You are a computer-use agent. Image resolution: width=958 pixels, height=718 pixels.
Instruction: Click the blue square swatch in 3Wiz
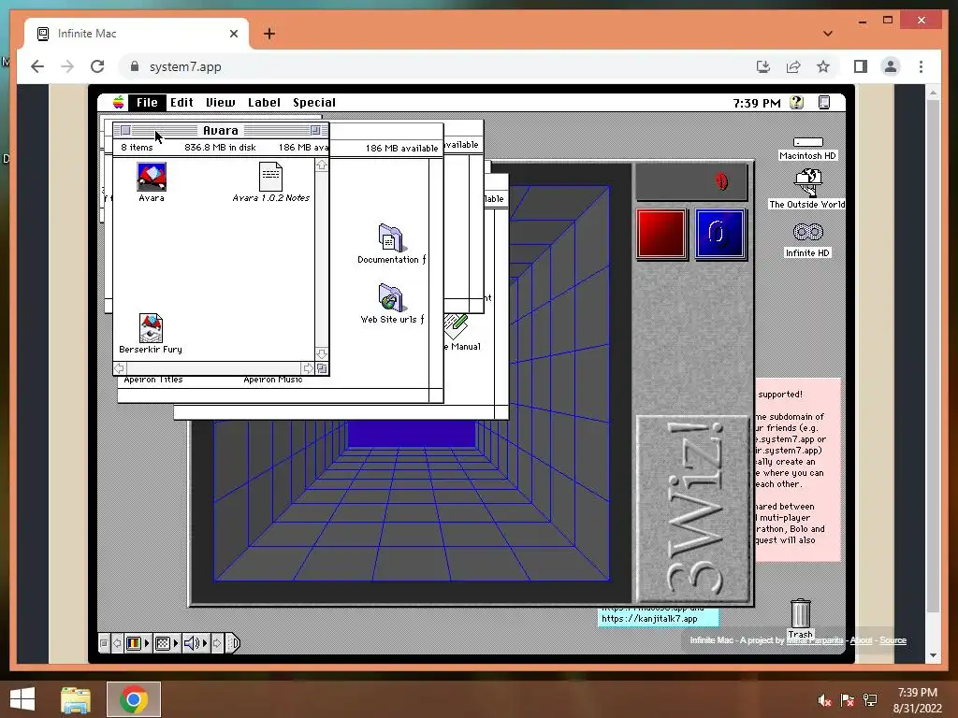[x=720, y=235]
